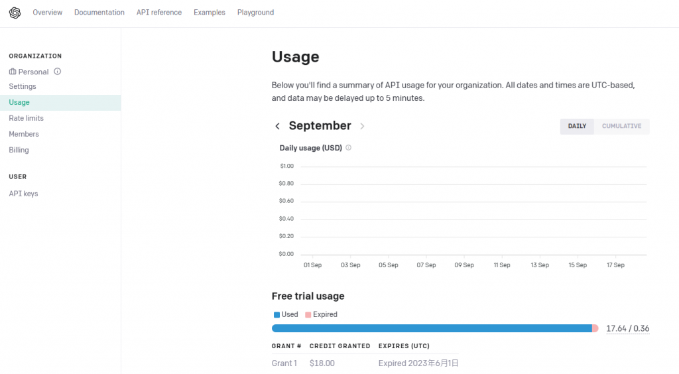The width and height of the screenshot is (679, 374).
Task: Open the Billing section
Action: click(x=19, y=150)
